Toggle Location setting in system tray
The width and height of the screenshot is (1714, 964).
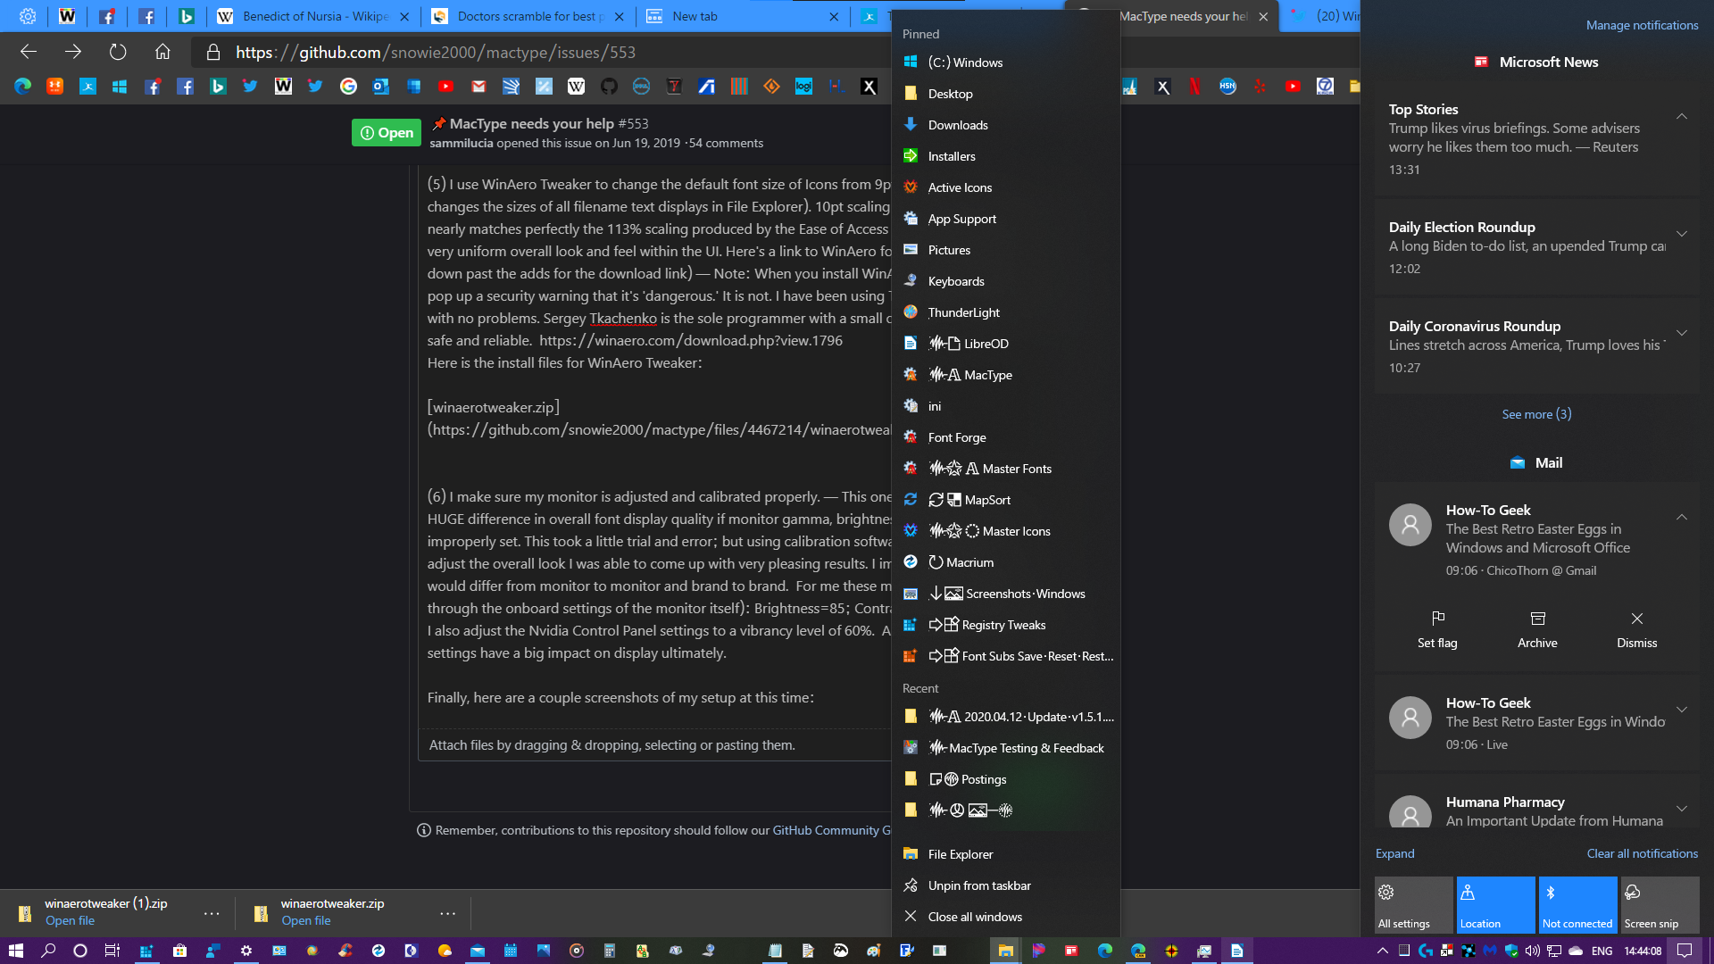point(1494,905)
